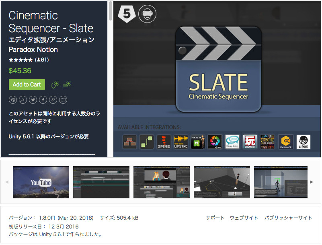Click the Alembic integration icon

[x=304, y=142]
